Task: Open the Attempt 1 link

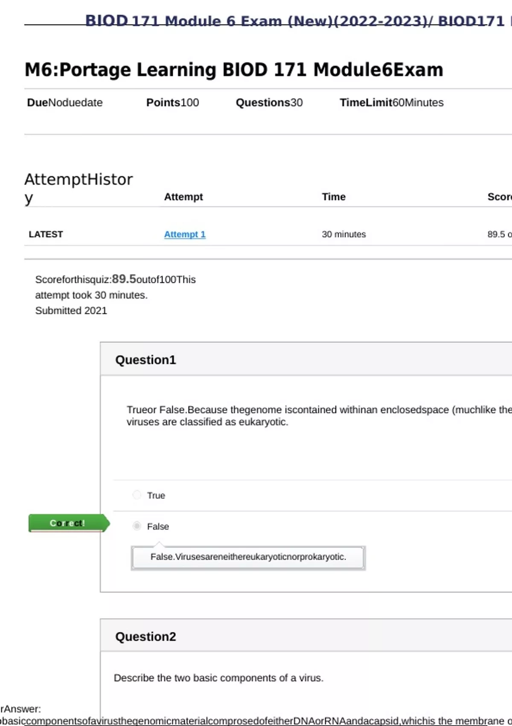Action: point(185,234)
